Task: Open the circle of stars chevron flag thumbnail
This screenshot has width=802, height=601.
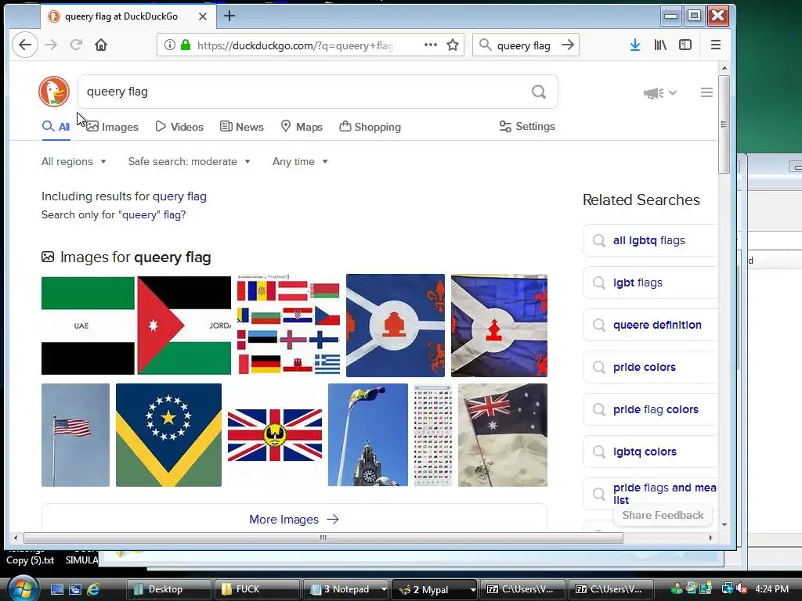Action: (169, 435)
